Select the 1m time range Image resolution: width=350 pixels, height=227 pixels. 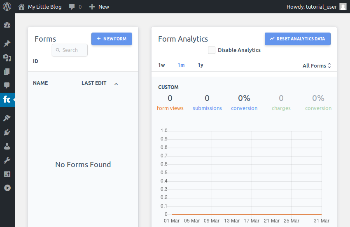(181, 65)
